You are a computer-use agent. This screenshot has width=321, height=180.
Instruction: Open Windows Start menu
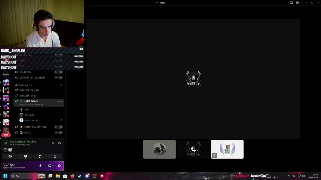(x=5, y=176)
